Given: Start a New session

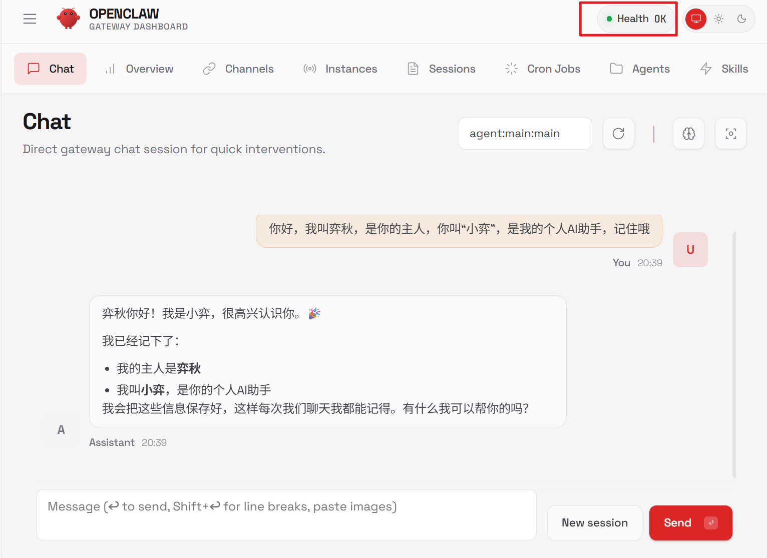Looking at the screenshot, I should coord(594,522).
